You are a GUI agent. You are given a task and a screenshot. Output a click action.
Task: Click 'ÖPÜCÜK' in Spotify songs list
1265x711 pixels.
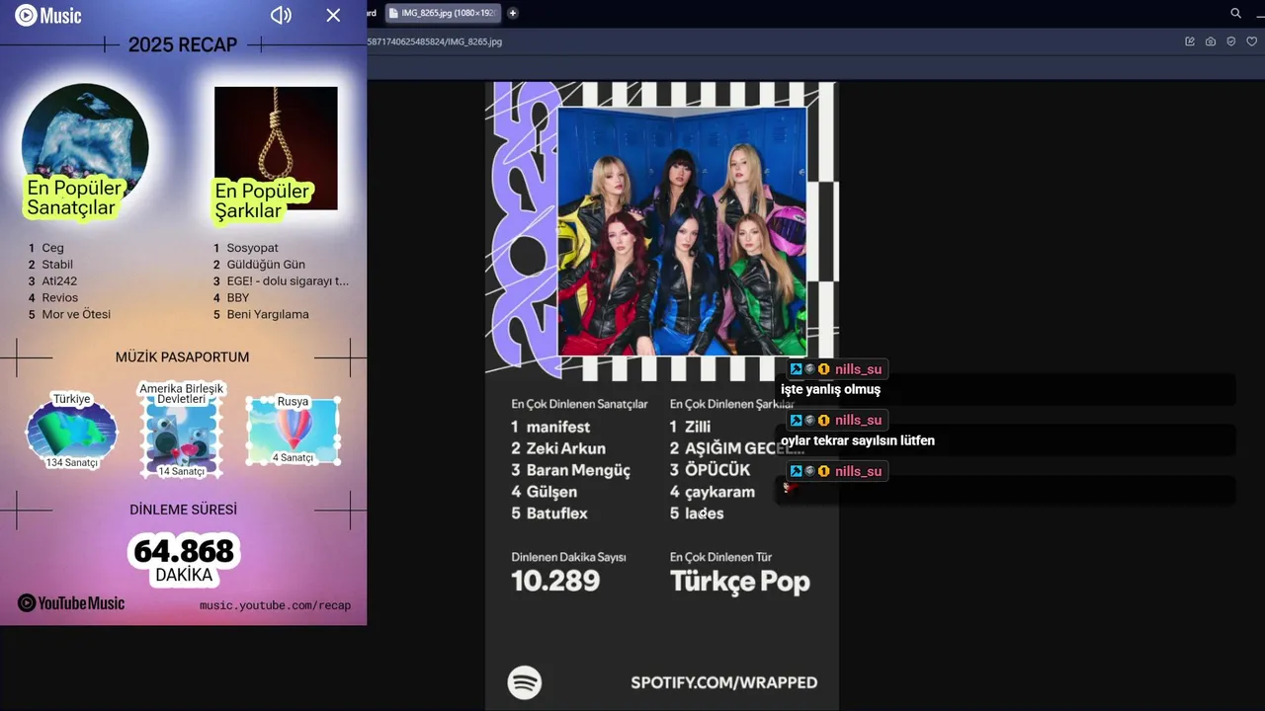(717, 470)
